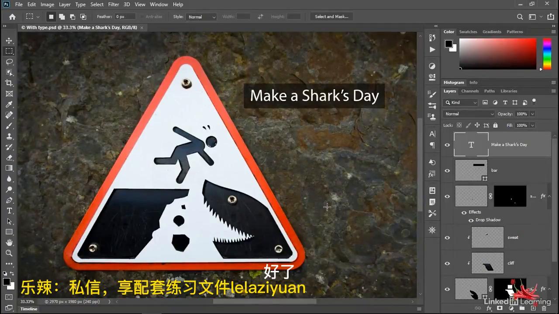This screenshot has height=314, width=559.
Task: Select the Crop tool
Action: pyautogui.click(x=9, y=83)
